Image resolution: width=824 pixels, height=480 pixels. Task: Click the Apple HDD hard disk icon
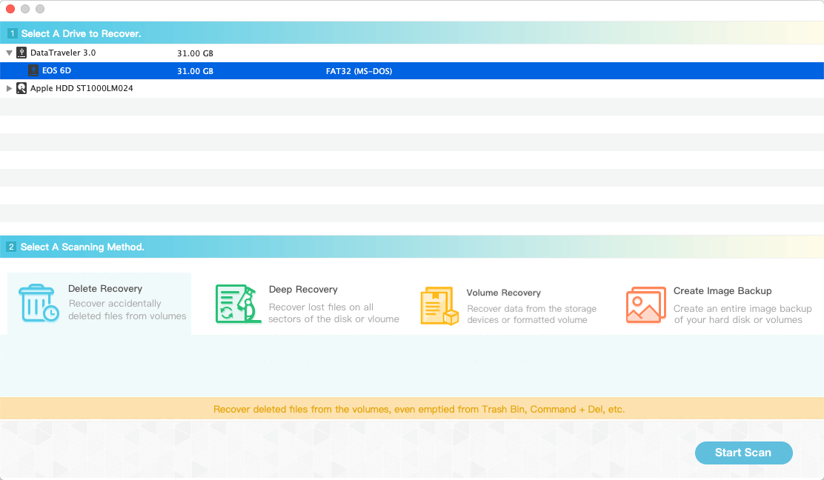21,88
